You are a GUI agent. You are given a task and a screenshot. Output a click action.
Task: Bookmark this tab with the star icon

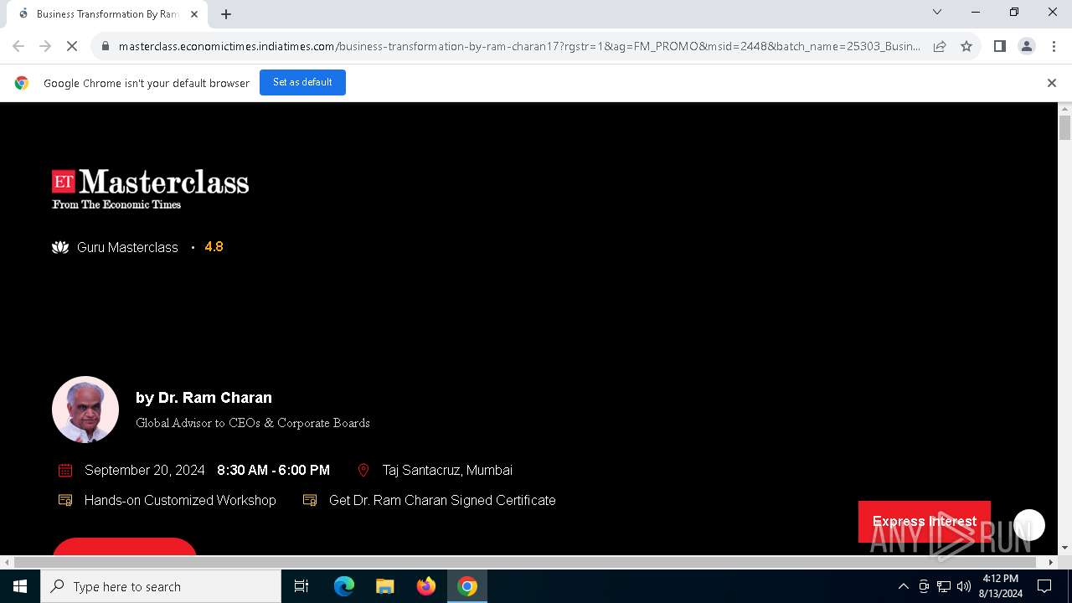click(x=966, y=46)
